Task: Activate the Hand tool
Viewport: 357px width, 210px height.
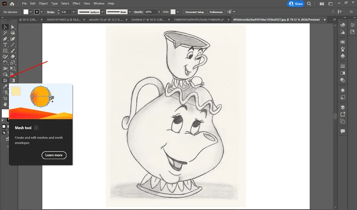Action: point(5,104)
